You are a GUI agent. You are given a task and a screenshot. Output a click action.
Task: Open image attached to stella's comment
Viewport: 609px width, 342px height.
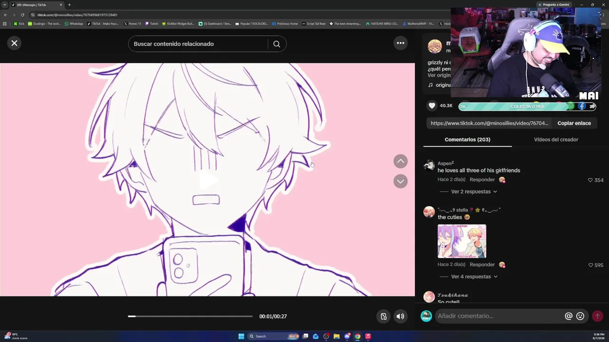462,241
